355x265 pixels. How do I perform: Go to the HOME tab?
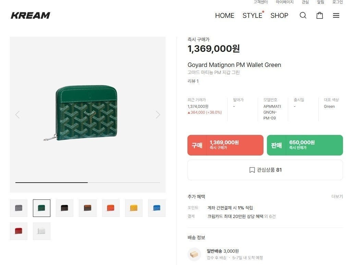coord(224,15)
